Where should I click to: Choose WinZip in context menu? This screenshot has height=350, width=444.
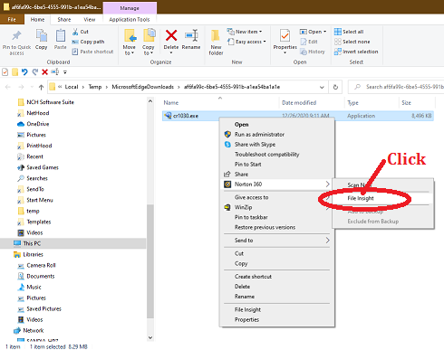pyautogui.click(x=243, y=207)
